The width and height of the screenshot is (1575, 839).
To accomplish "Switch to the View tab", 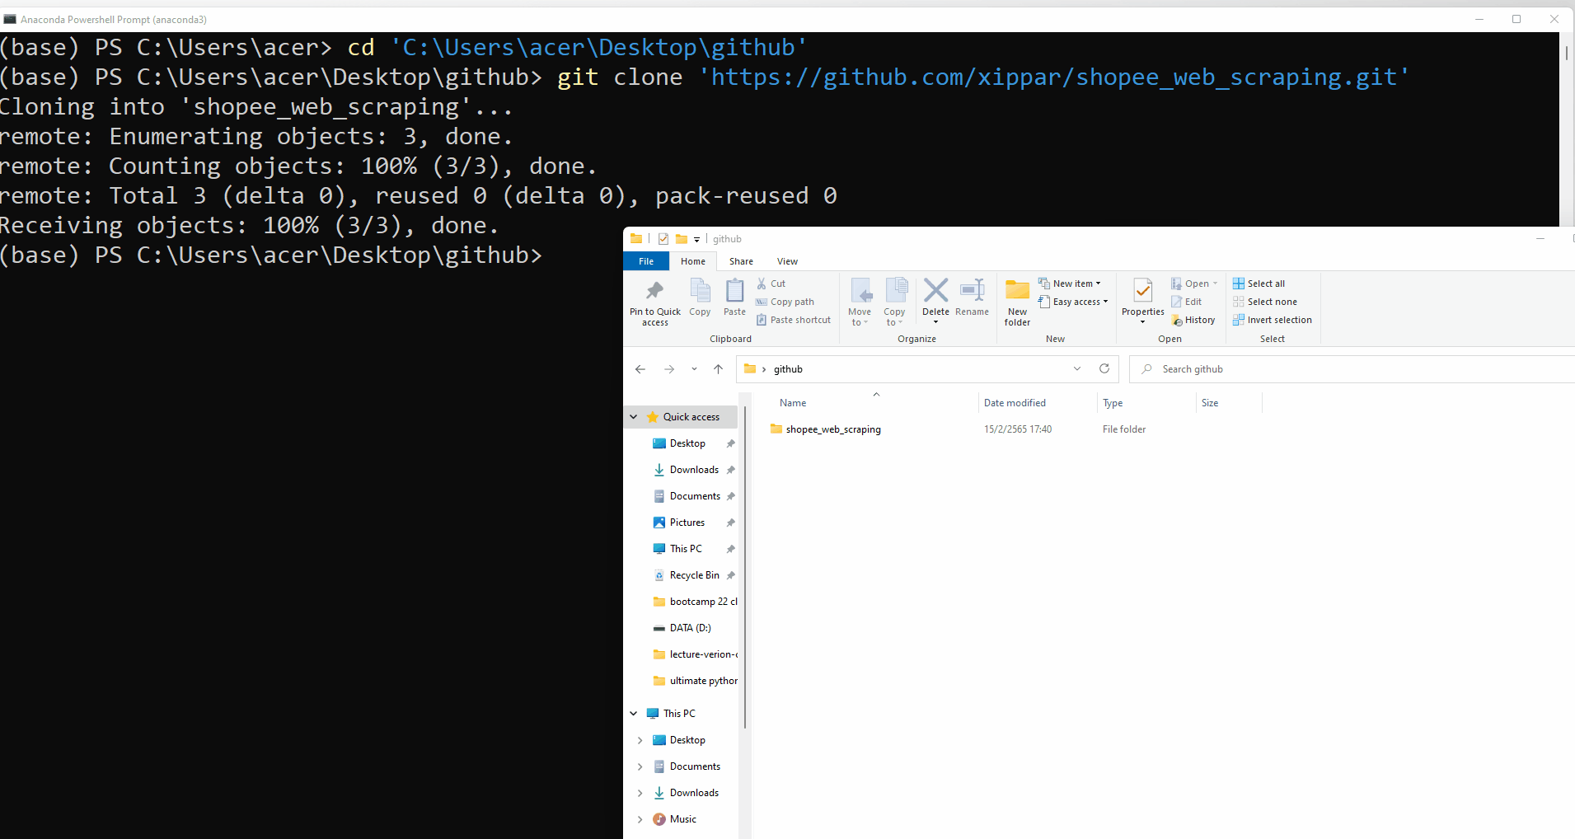I will 787,260.
